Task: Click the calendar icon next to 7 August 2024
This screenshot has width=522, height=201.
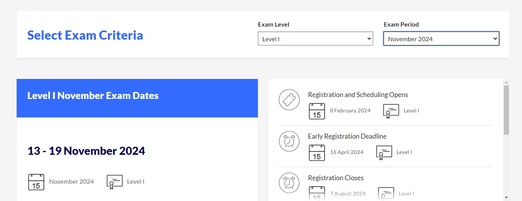Action: (x=317, y=194)
